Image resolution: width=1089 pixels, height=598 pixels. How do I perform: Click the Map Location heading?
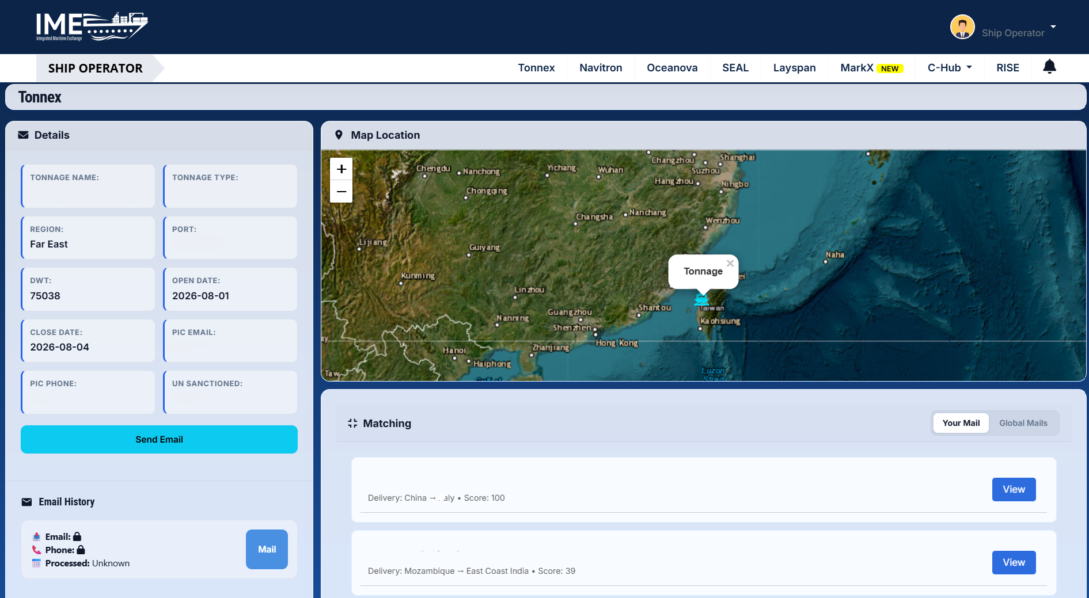[385, 135]
